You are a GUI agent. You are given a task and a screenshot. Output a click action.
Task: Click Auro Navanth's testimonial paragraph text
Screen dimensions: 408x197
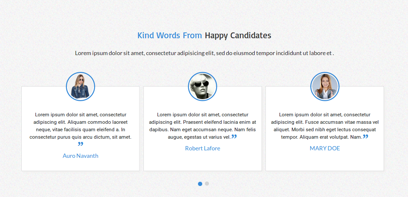tap(80, 126)
